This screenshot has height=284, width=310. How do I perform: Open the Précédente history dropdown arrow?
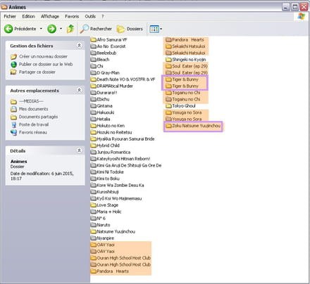click(41, 29)
